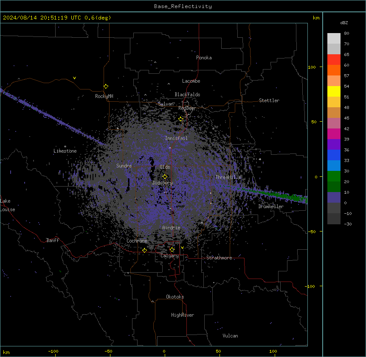Click the Blackfalds label
Image resolution: width=366 pixels, height=357 pixels.
point(187,95)
